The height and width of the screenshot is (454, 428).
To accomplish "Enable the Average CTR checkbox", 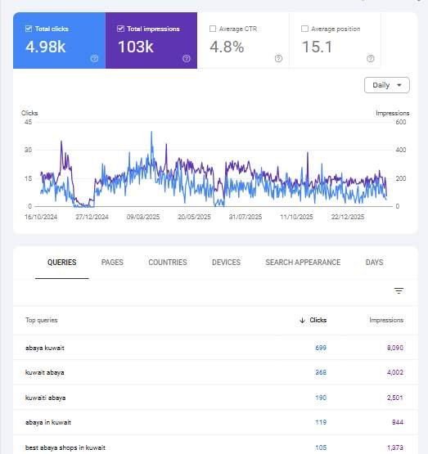I will tap(213, 29).
